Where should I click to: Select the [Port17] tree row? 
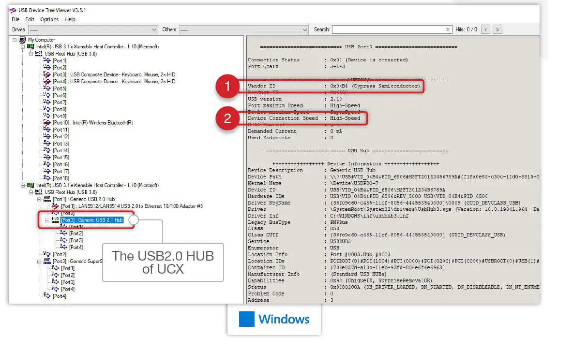[x=60, y=171]
